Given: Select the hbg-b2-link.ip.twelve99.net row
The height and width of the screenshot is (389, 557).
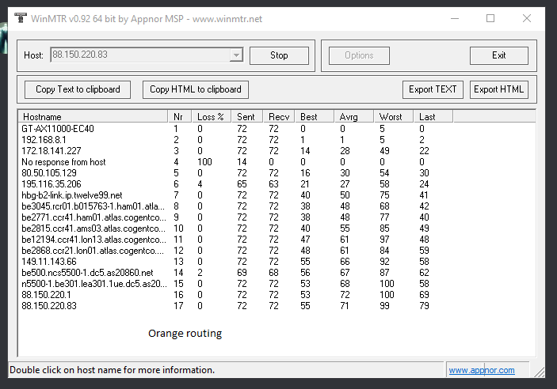Looking at the screenshot, I should [72, 195].
